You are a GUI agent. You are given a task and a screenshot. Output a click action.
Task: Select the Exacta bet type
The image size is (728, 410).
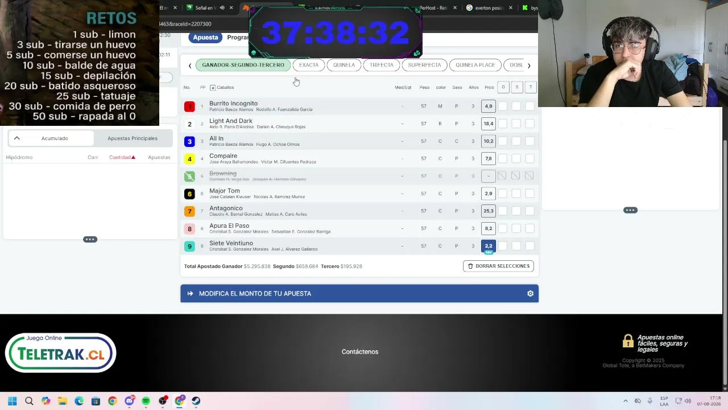309,65
